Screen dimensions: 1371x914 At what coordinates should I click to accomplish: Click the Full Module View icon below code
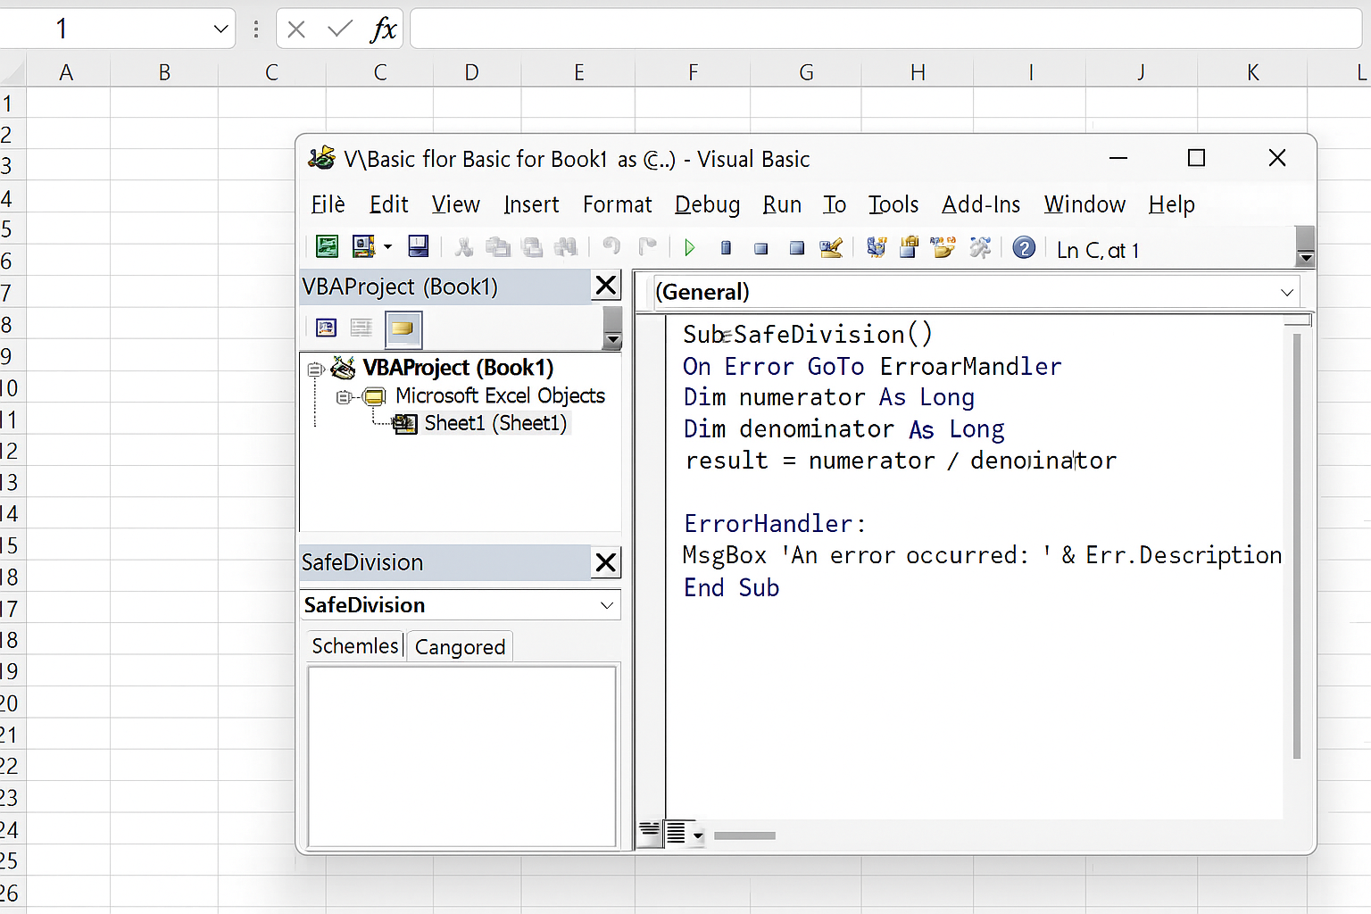[676, 834]
